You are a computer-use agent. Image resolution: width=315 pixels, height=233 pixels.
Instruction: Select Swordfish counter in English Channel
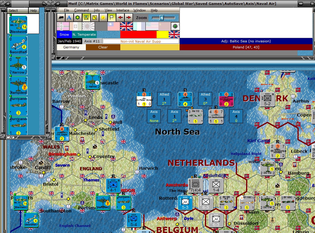(31, 220)
